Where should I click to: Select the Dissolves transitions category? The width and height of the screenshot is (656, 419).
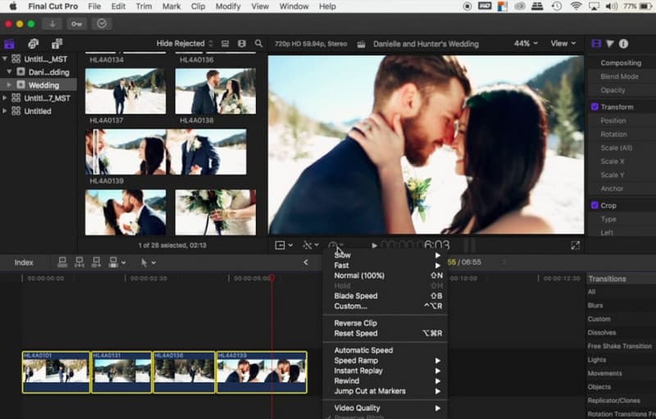pos(602,332)
